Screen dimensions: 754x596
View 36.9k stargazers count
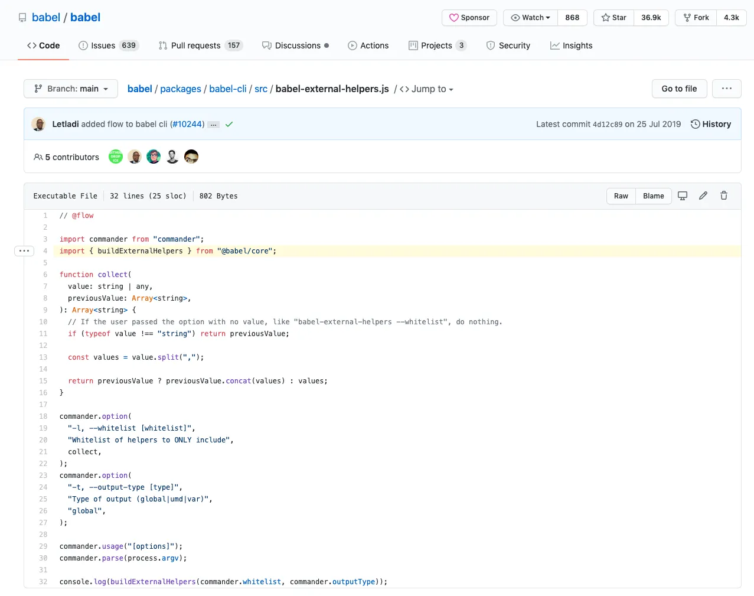[x=651, y=18]
